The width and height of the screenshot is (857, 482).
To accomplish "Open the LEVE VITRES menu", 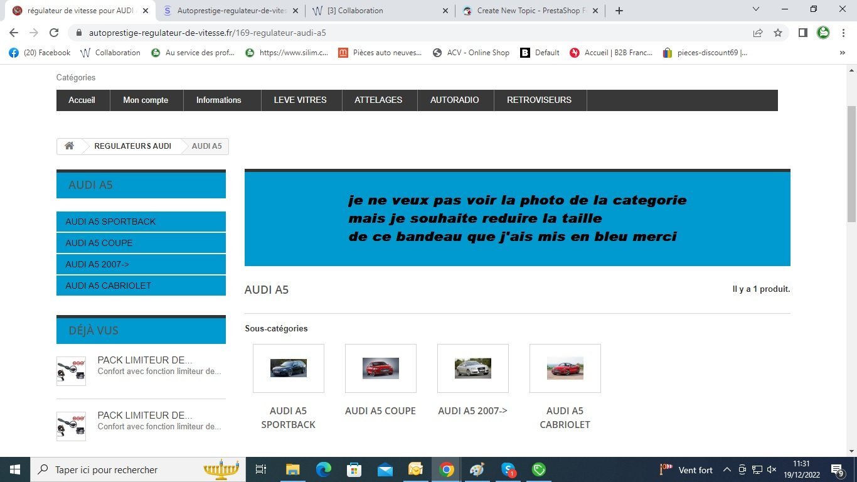I will [301, 100].
